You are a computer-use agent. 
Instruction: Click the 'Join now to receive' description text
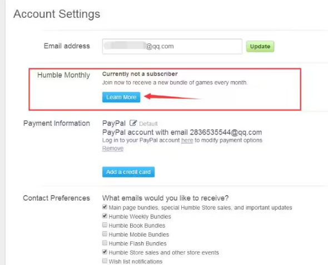[175, 83]
